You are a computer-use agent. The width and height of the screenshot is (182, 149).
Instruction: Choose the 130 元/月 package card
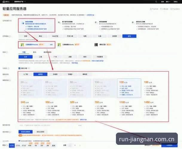click(x=129, y=88)
